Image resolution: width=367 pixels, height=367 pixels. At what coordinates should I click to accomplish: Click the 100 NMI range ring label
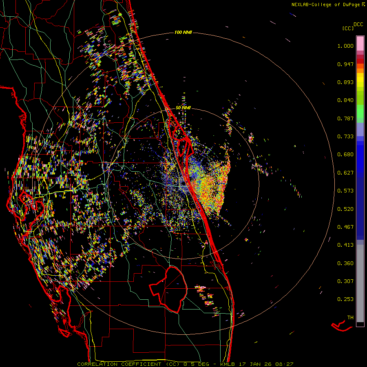point(183,32)
